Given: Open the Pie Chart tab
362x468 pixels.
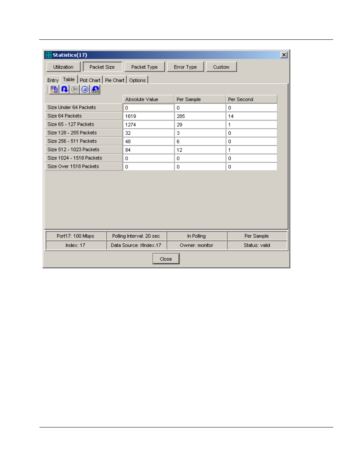Looking at the screenshot, I should coord(115,80).
